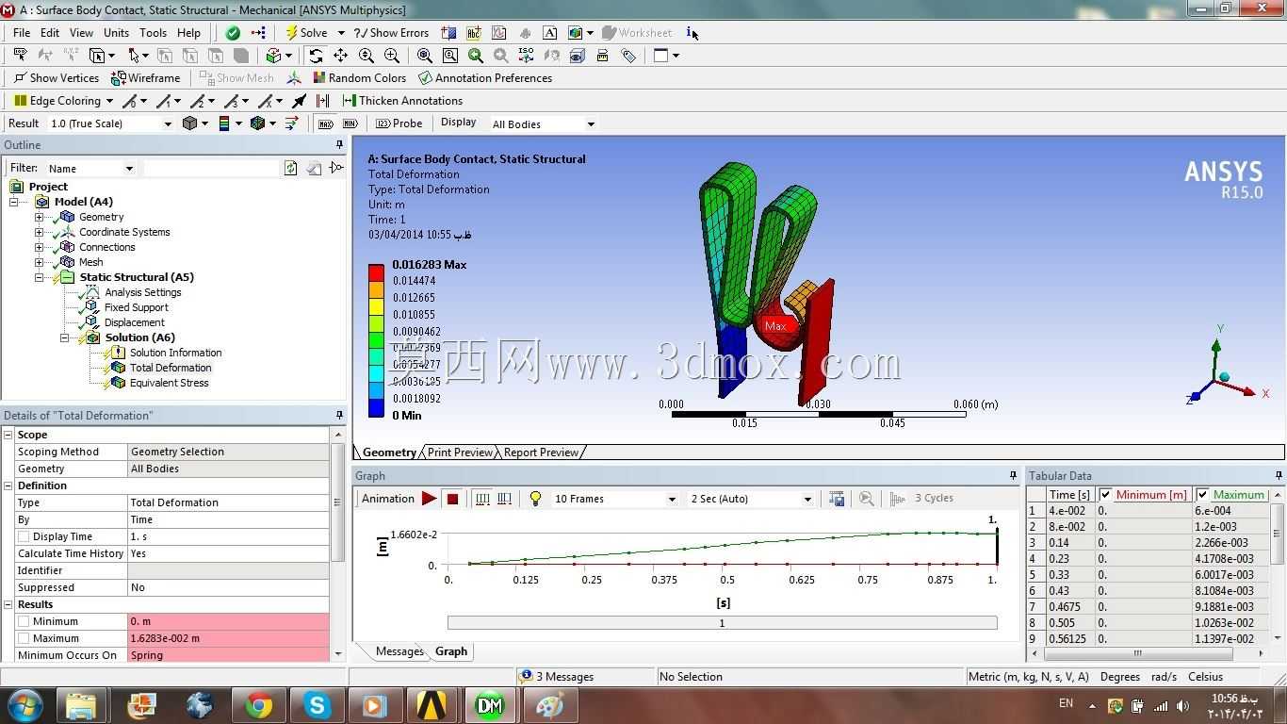1287x724 pixels.
Task: Click the Distributed frames icon in Graph toolbar
Action: (x=482, y=499)
